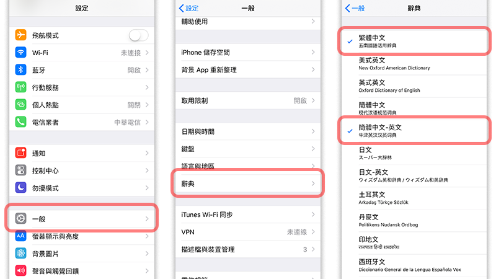Enable the 美式英文 New Oxford American Dictionary
Screen dimensions: 496x279
(x=414, y=64)
